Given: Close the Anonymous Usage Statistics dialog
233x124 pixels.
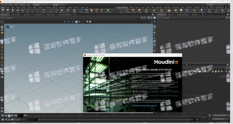Looking at the screenshot, I should pos(180,55).
